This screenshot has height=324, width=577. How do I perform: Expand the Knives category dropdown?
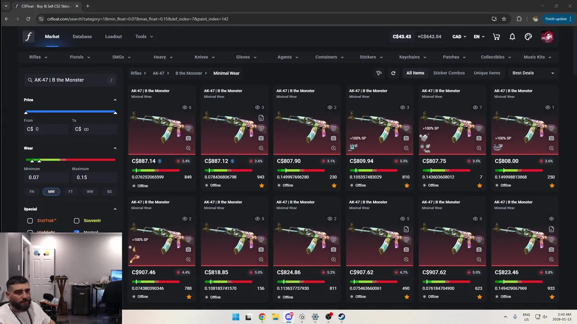coord(205,57)
